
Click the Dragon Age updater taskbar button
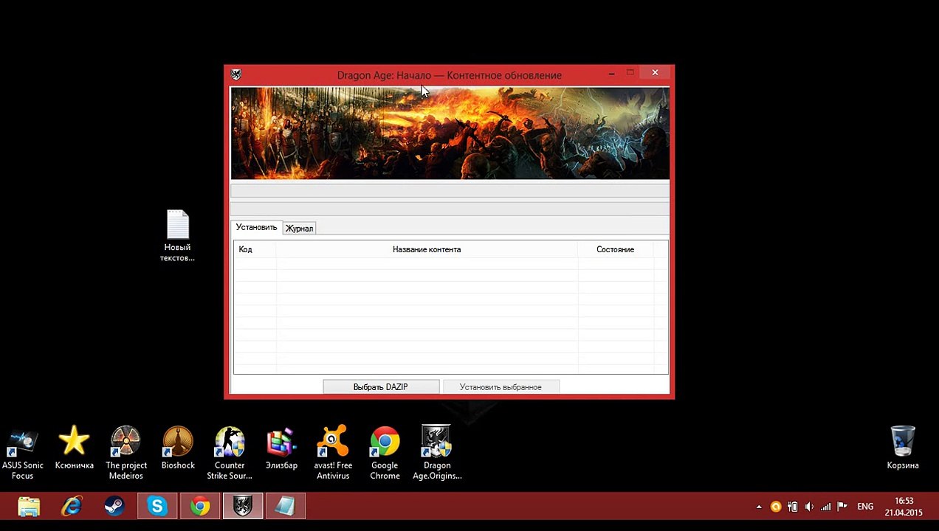click(x=243, y=507)
